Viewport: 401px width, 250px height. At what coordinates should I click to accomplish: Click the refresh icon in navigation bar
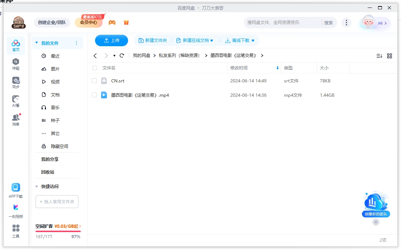click(x=122, y=56)
